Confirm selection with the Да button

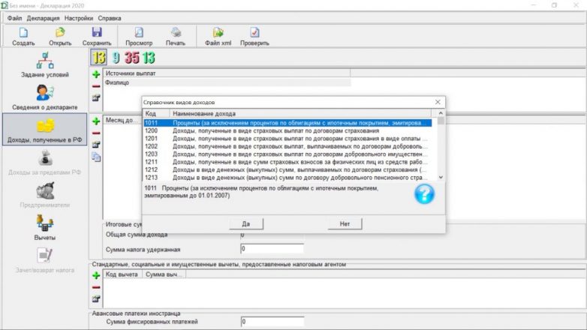[x=245, y=223]
